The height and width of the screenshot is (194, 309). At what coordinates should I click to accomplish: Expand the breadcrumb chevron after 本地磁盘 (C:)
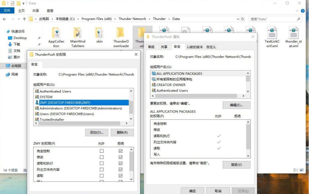coord(78,19)
